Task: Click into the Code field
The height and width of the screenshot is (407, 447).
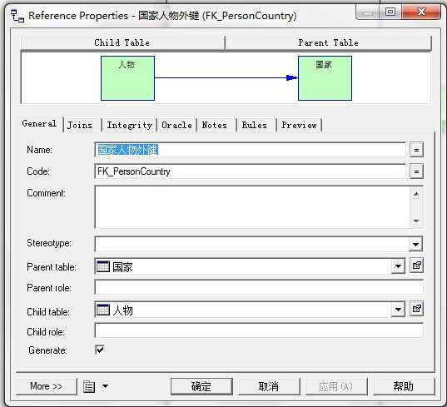Action: (250, 171)
